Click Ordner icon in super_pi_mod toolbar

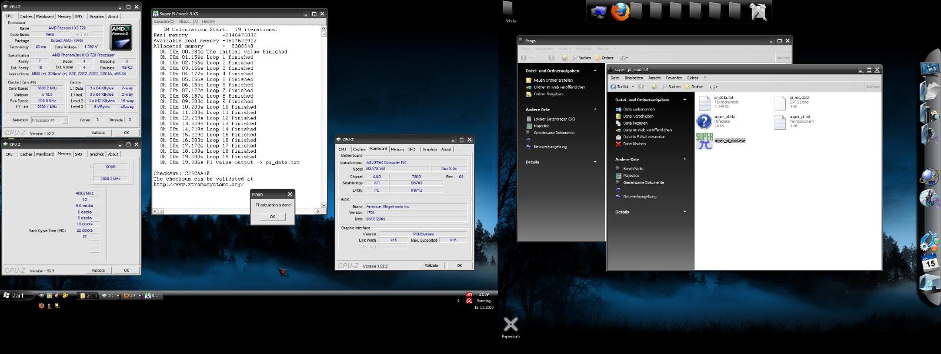coord(693,86)
